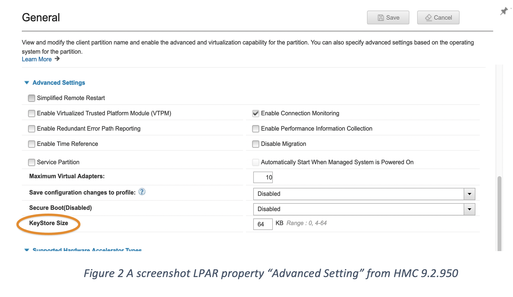
Task: Check the Enable Time Reference box
Action: (32, 144)
